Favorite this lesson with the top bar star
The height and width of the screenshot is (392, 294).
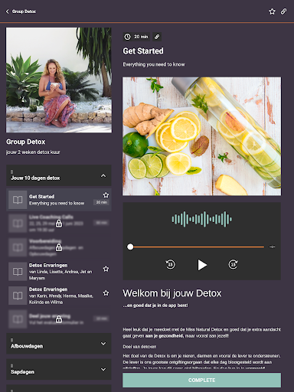coord(272,11)
